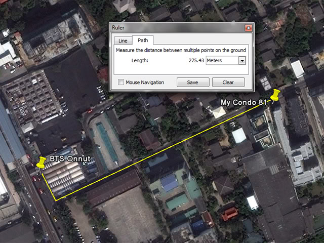Close the Ruler dialog with red X
324x243 pixels.
[x=248, y=28]
